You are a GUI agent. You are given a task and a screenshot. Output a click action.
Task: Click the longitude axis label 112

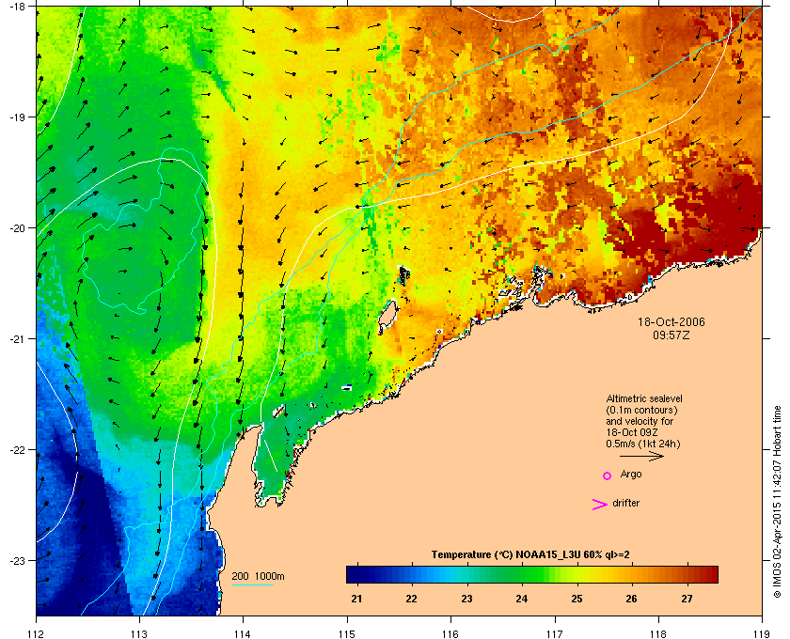(37, 634)
